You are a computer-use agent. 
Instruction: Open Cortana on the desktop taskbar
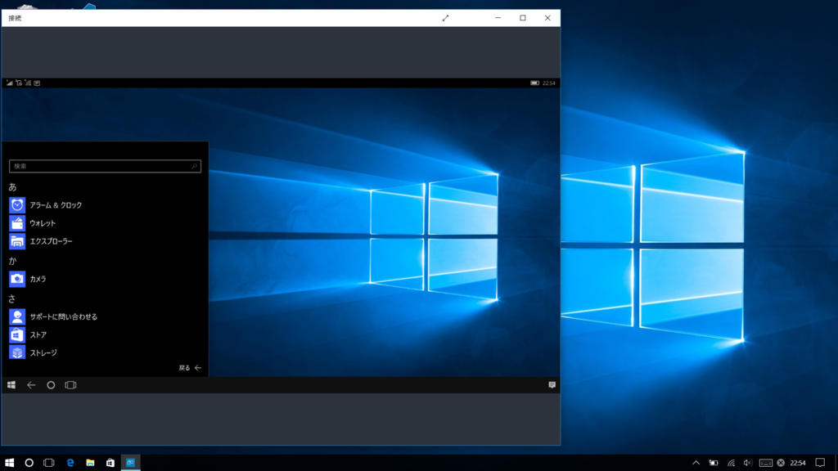tap(29, 463)
